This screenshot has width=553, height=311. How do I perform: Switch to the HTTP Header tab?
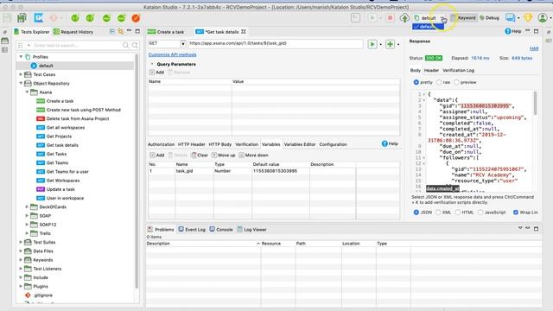click(192, 144)
